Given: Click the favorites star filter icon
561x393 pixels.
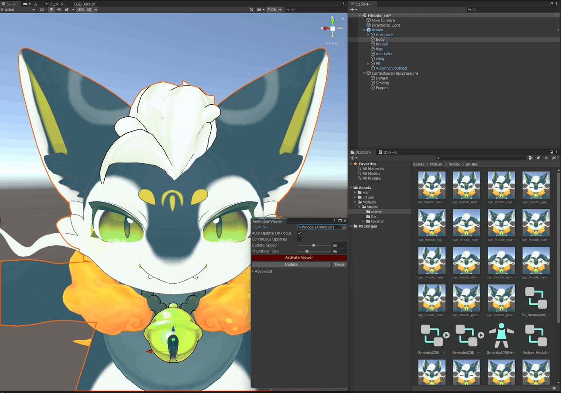Looking at the screenshot, I should pyautogui.click(x=546, y=158).
